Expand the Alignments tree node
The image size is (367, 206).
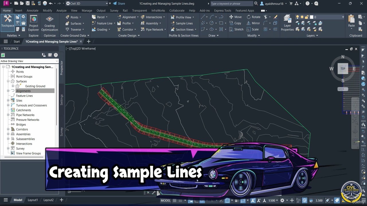(x=8, y=91)
